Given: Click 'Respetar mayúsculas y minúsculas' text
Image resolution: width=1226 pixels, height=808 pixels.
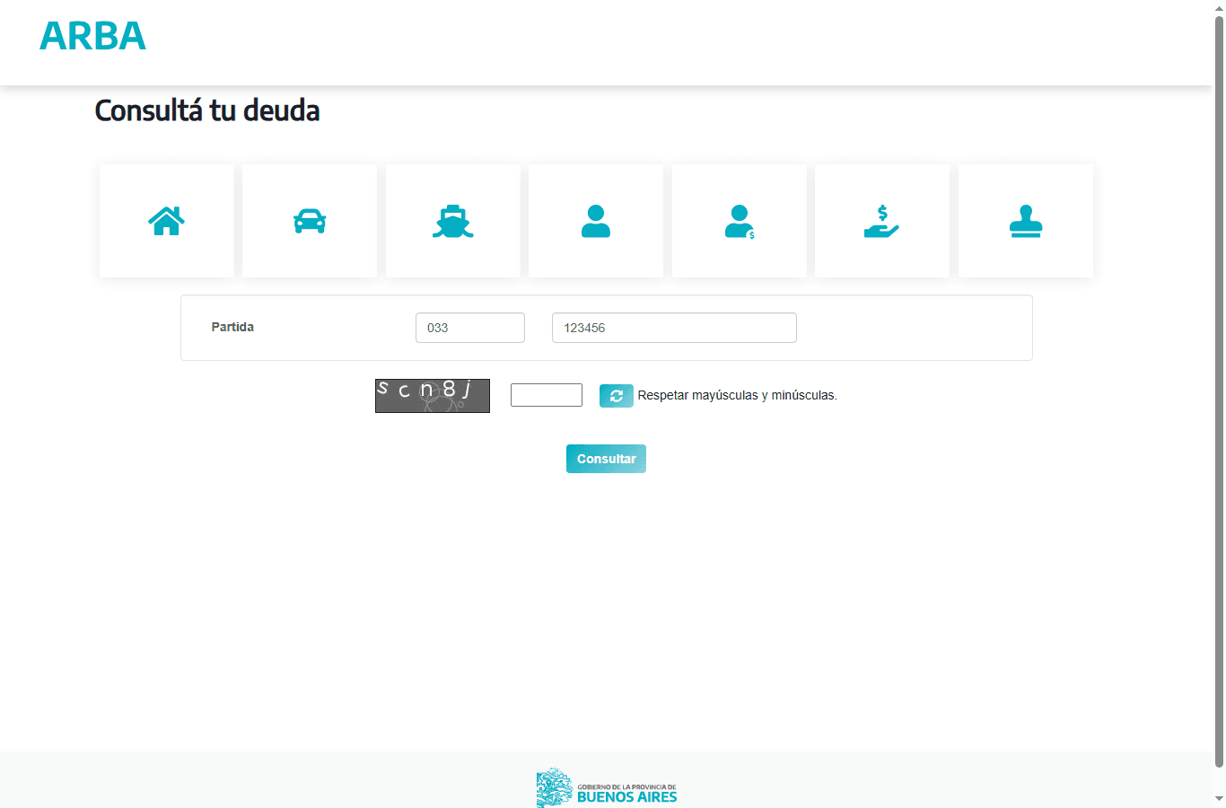Looking at the screenshot, I should tap(737, 395).
